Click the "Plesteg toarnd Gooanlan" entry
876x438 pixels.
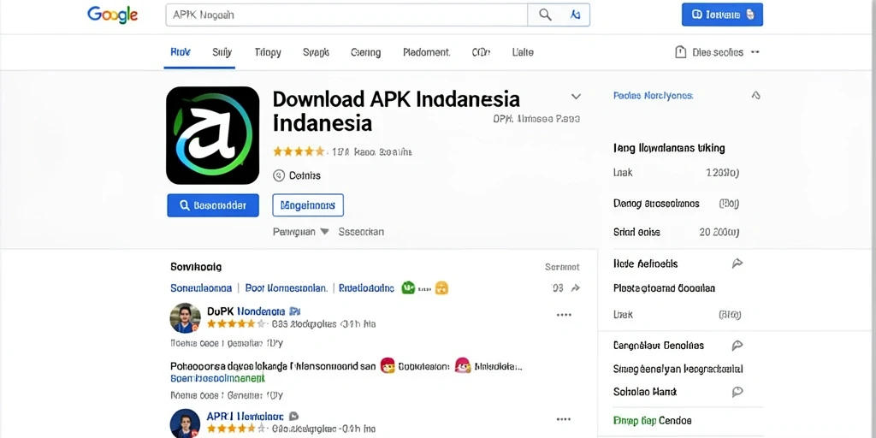[x=664, y=288]
